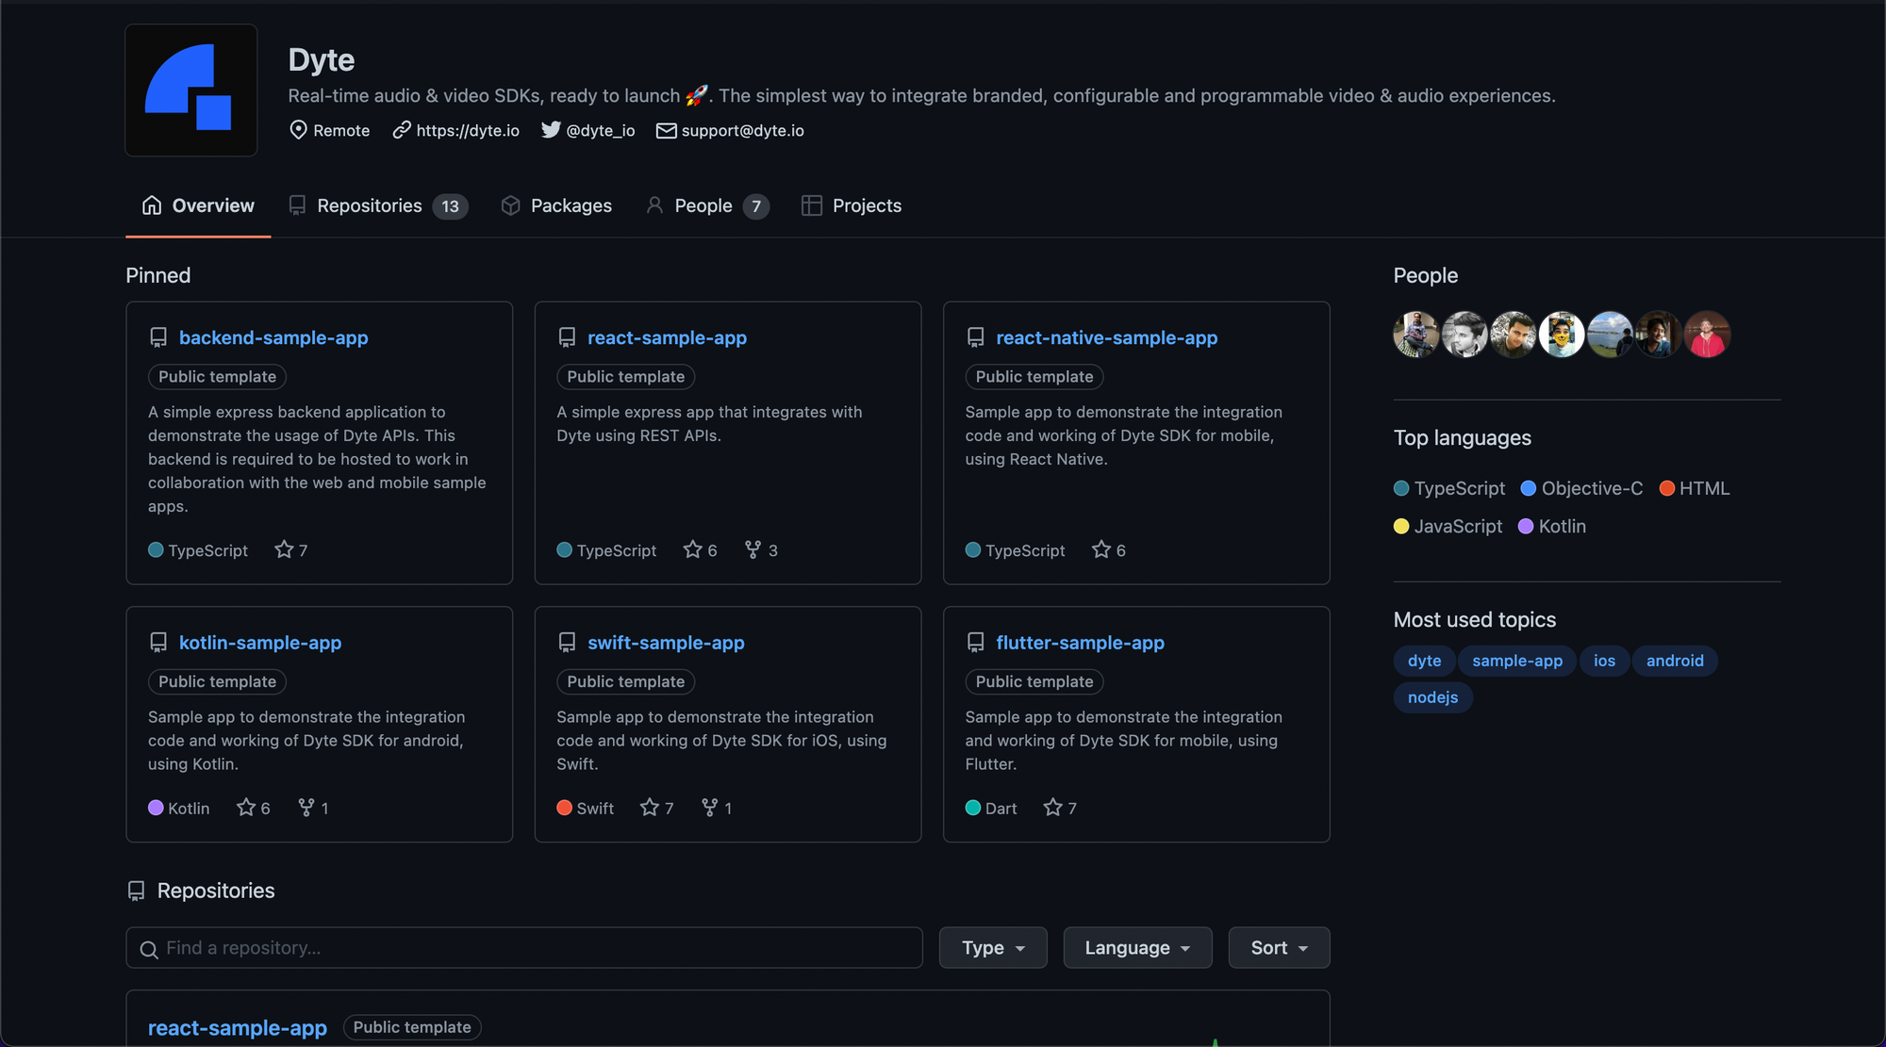
Task: Click the Swift orange language dot
Action: point(564,808)
